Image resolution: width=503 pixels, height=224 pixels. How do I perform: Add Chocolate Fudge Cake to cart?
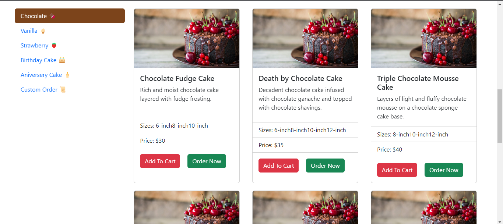[x=160, y=161]
